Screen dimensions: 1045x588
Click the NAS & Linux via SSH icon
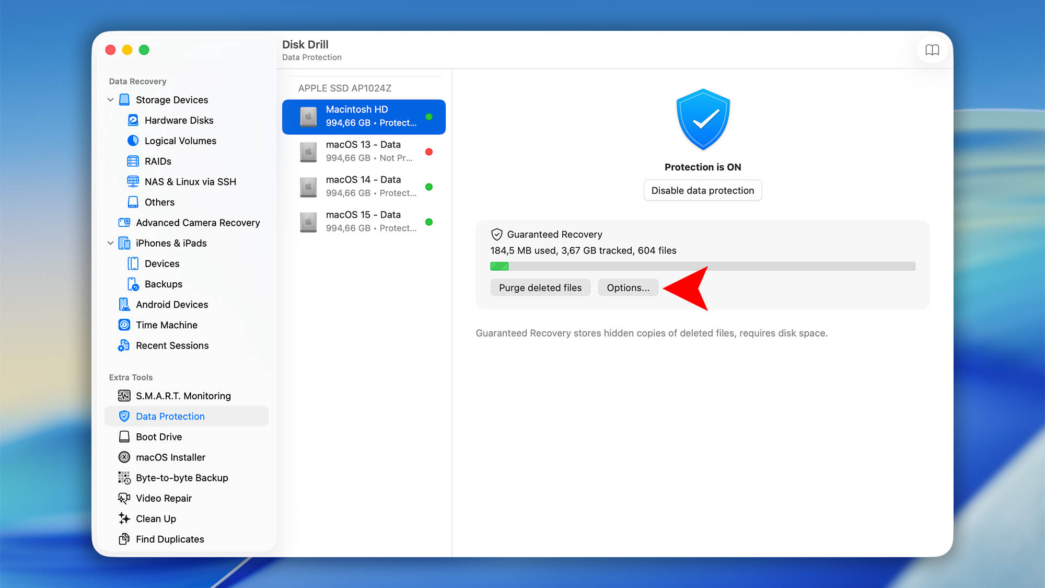[x=133, y=181]
